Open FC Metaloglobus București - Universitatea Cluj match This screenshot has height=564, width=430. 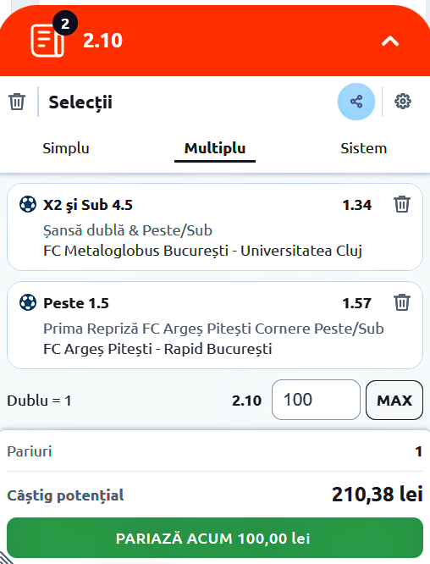tap(202, 251)
